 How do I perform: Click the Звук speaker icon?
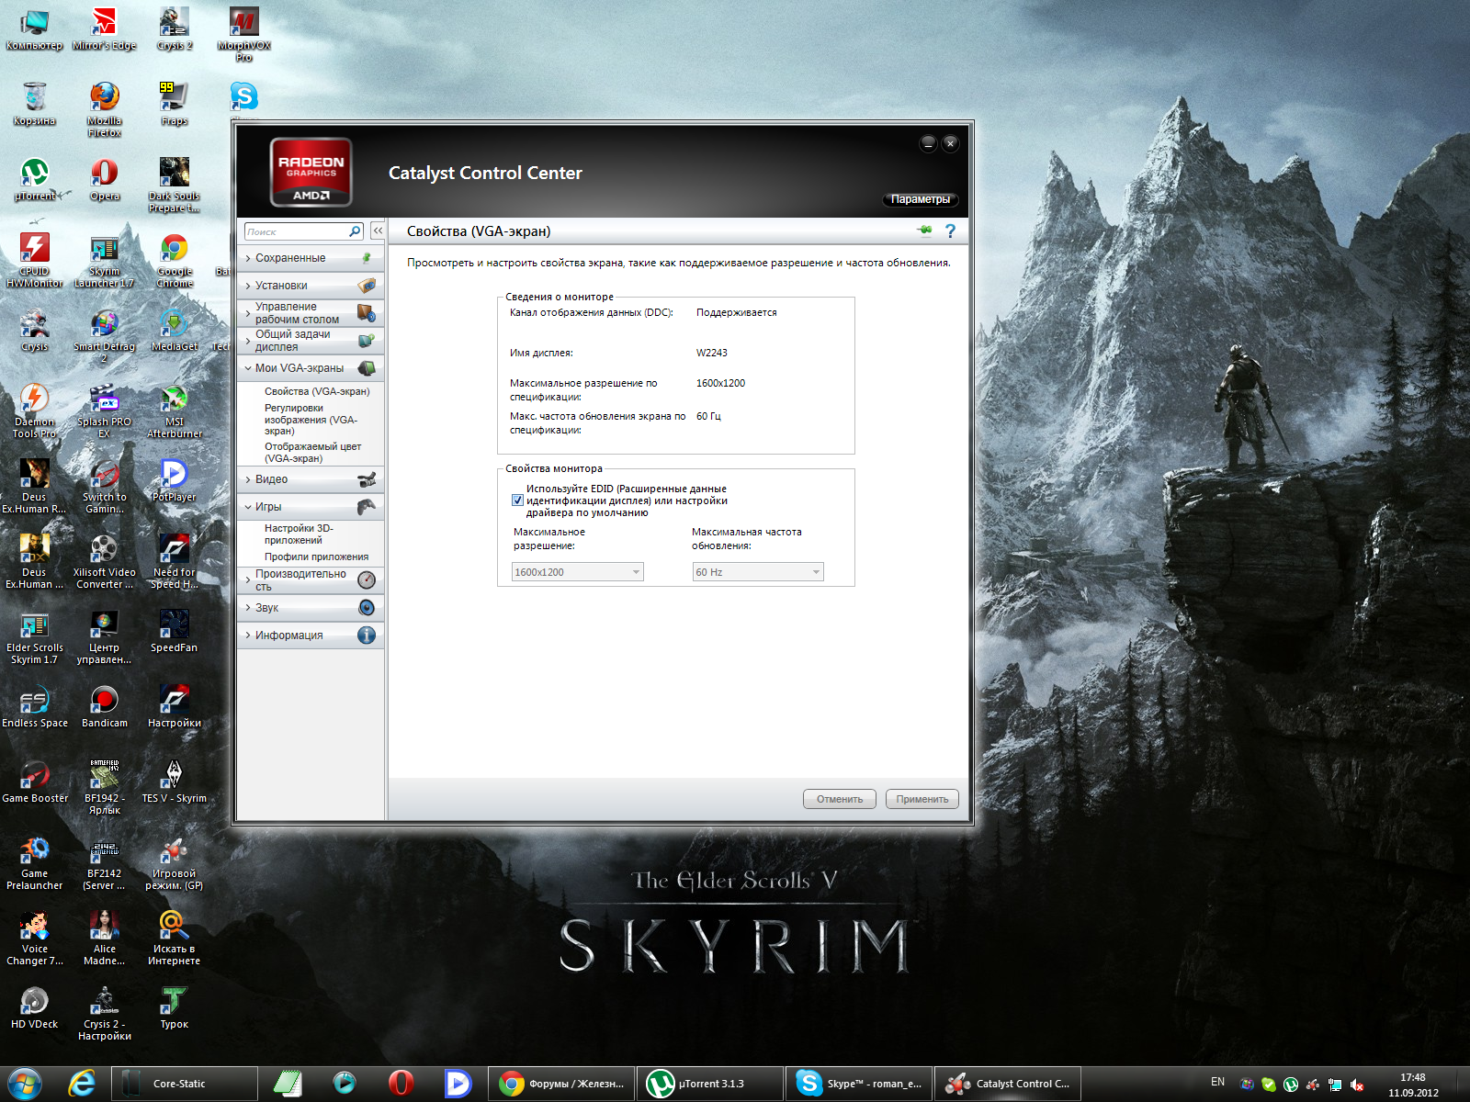[x=367, y=608]
